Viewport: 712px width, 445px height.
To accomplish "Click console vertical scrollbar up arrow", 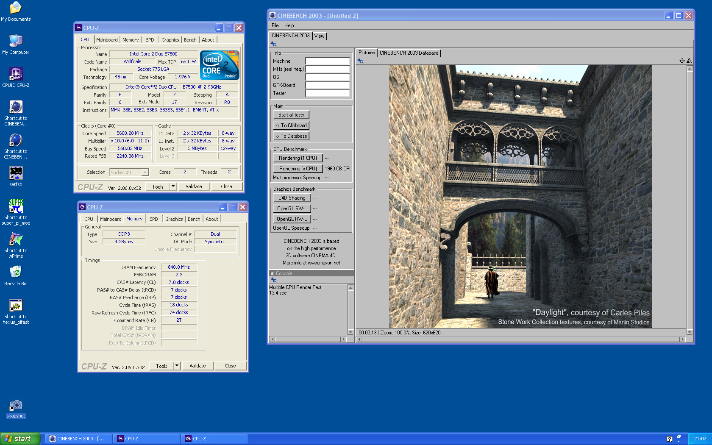I will (350, 288).
